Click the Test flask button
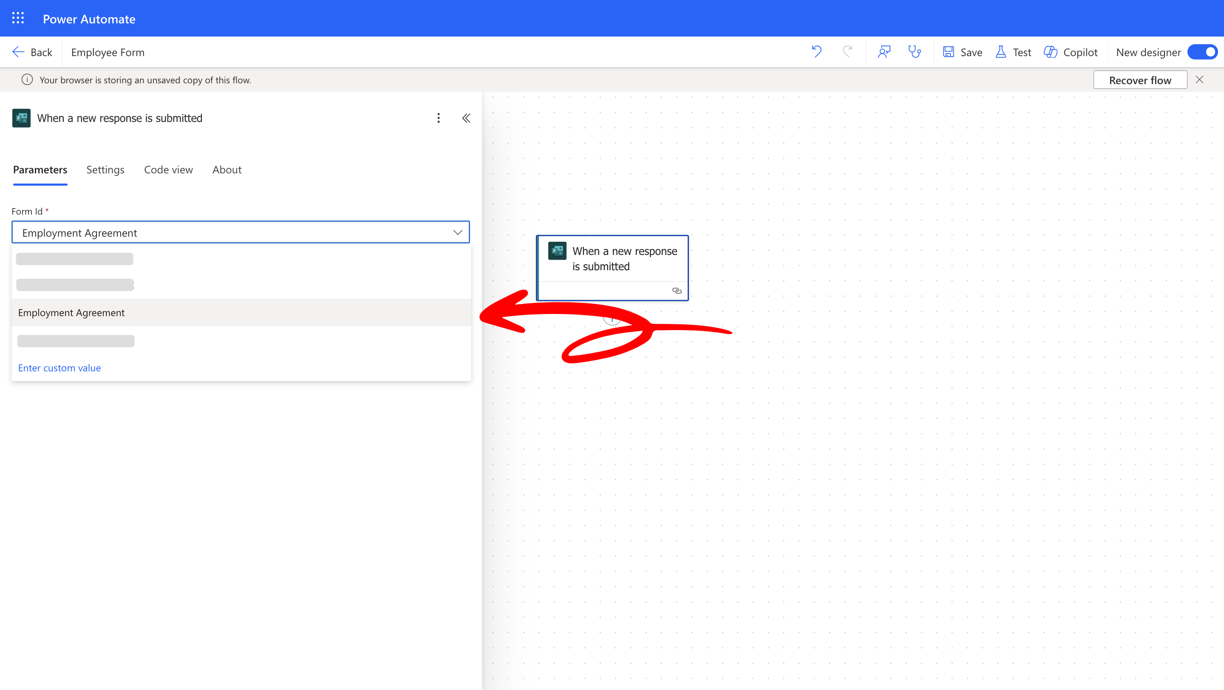This screenshot has width=1224, height=690. click(1013, 52)
